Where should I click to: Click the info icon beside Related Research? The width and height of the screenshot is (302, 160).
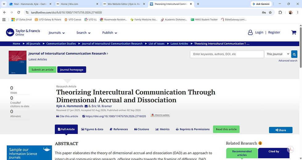pos(260,143)
